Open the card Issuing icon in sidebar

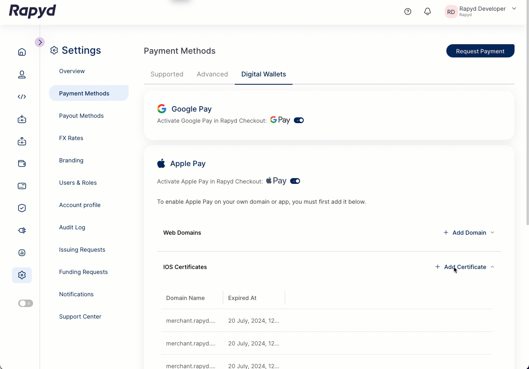(22, 186)
